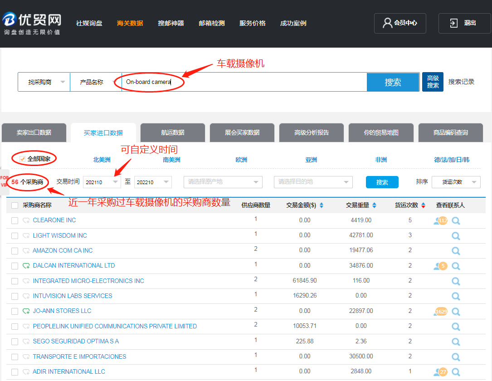The width and height of the screenshot is (492, 381).
Task: Open 社媒询盘 in top navigation
Action: tap(89, 23)
